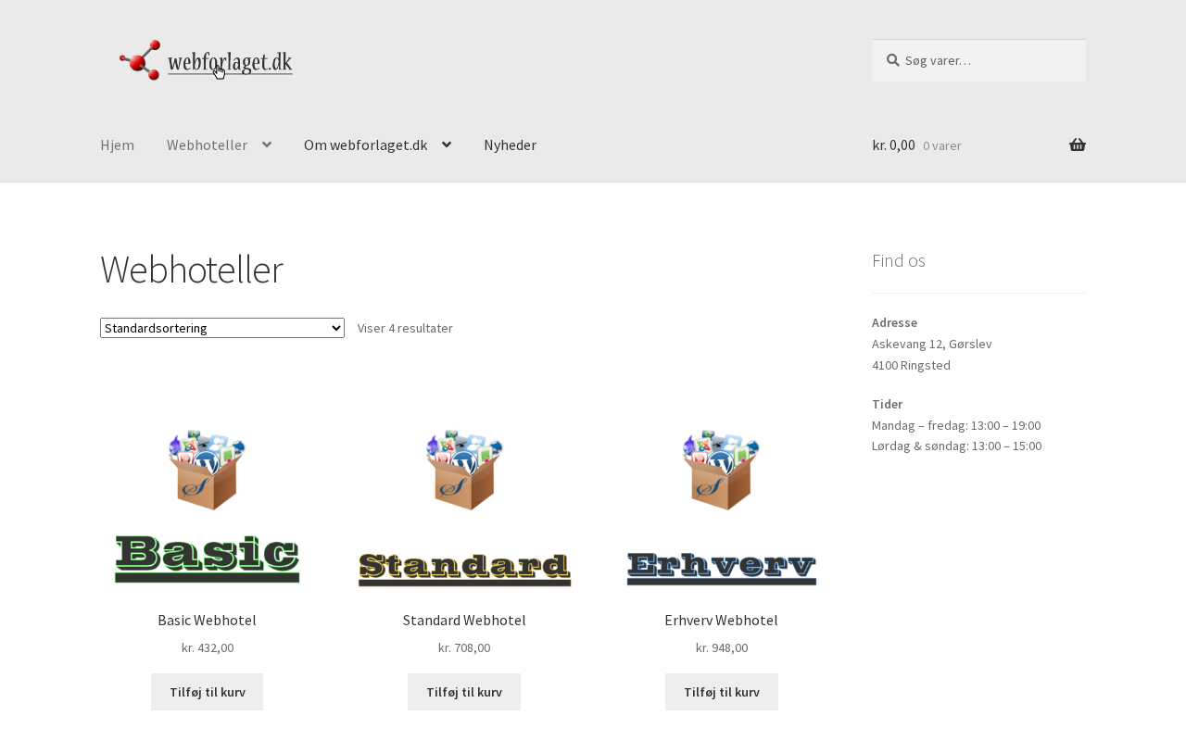
Task: Expand the Om webforlaget.dk chevron
Action: pyautogui.click(x=447, y=144)
